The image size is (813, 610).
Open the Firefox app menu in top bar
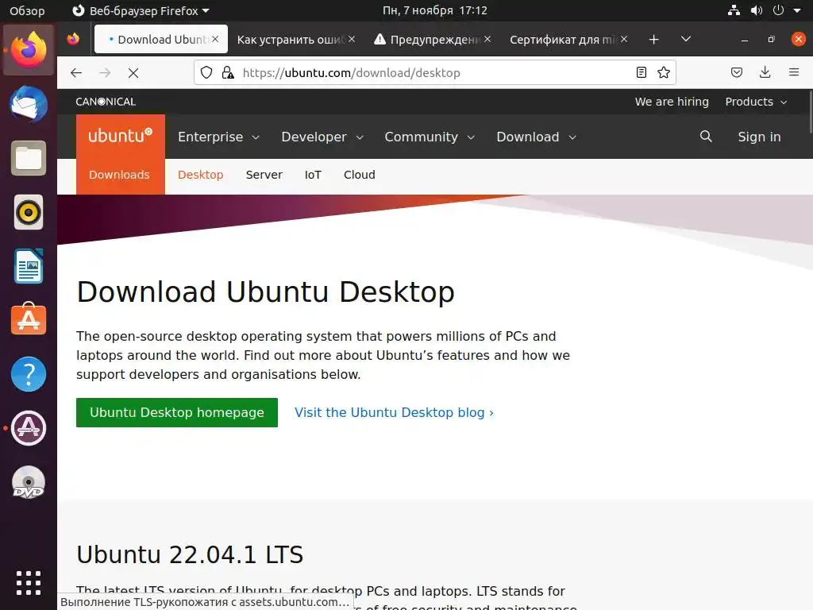click(x=141, y=10)
